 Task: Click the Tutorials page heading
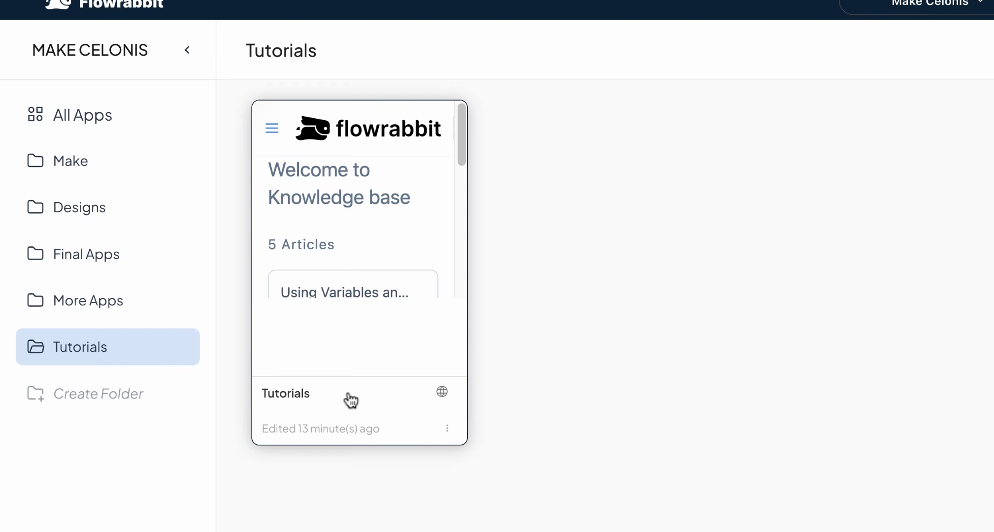281,50
